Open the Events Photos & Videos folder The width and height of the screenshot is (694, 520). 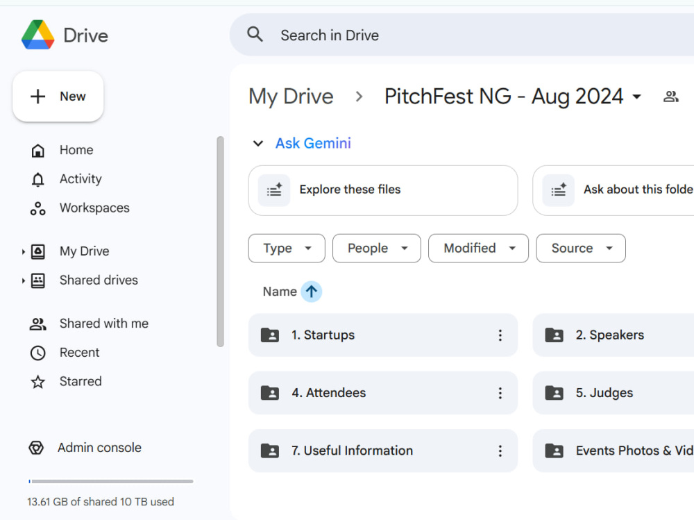[613, 451]
